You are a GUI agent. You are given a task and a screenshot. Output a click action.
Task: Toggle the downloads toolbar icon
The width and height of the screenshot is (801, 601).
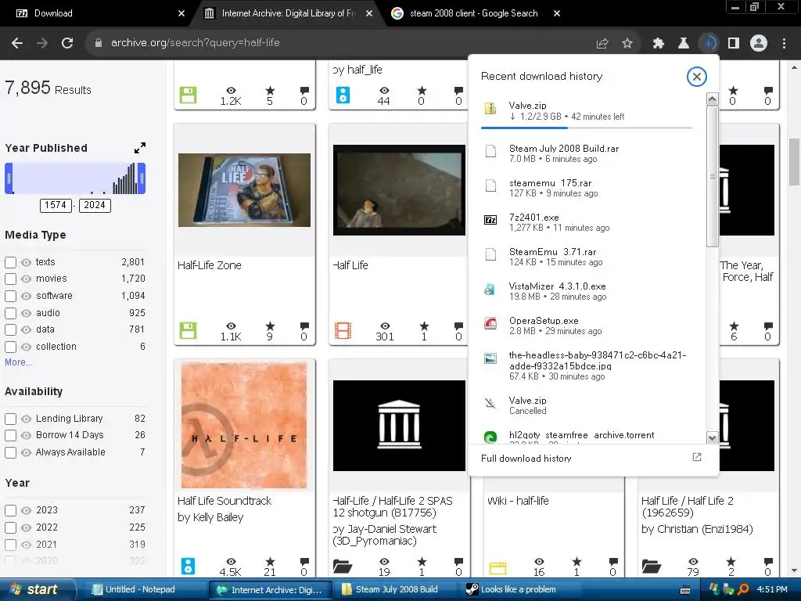click(x=709, y=44)
